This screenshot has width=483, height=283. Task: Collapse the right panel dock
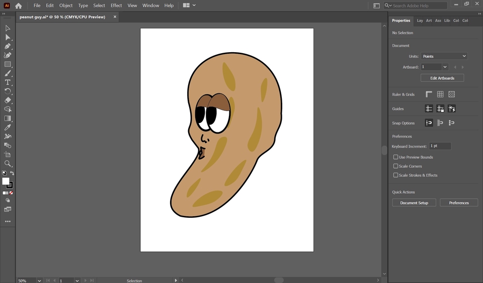pos(479,14)
